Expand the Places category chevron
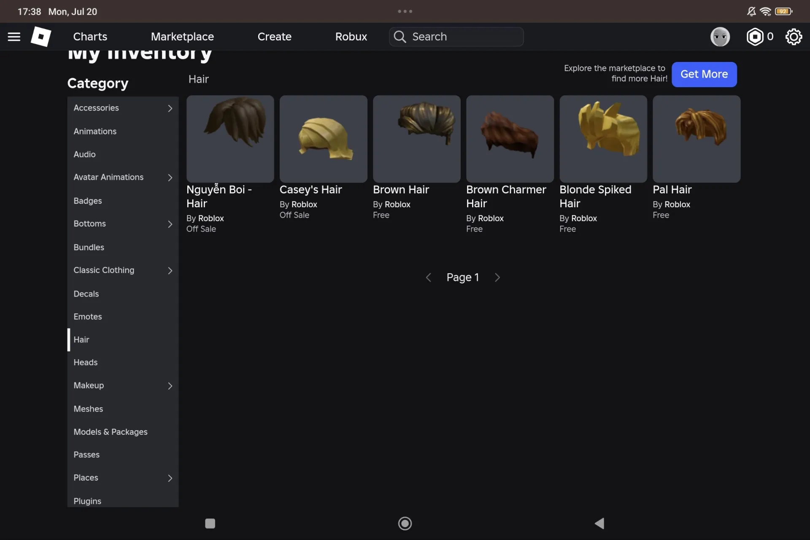Screen dimensions: 810x540 [170, 478]
